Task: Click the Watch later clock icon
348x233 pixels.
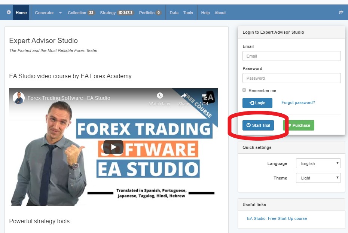Action: 160,96
